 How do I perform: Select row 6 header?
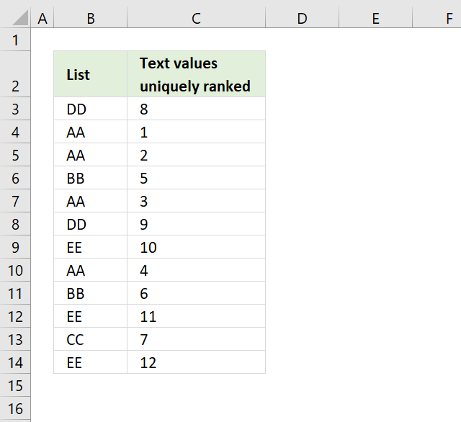[x=15, y=178]
